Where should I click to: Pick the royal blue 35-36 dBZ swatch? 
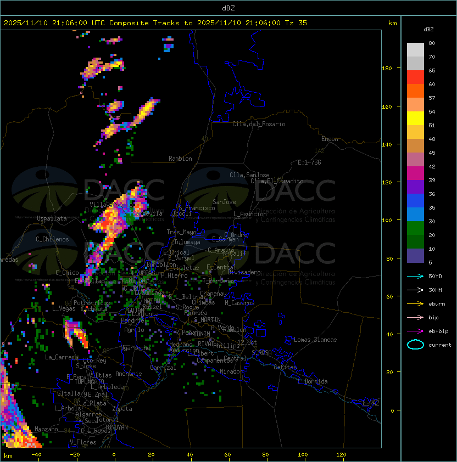(x=415, y=201)
